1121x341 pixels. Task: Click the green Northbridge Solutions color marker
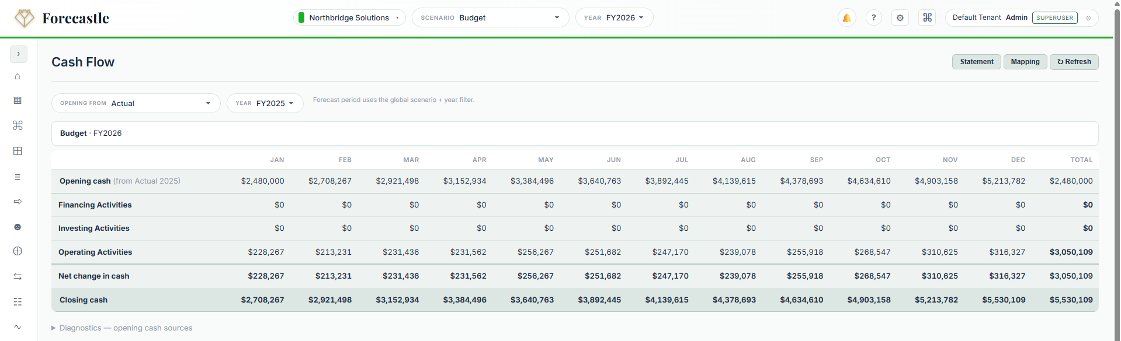tap(301, 17)
